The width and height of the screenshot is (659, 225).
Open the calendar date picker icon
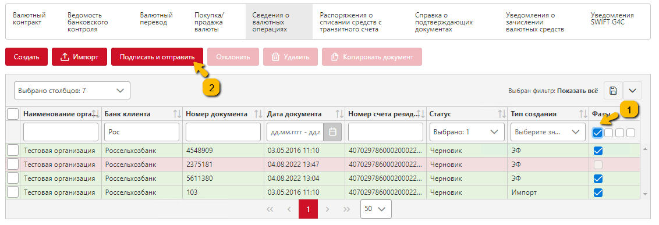[x=332, y=132]
